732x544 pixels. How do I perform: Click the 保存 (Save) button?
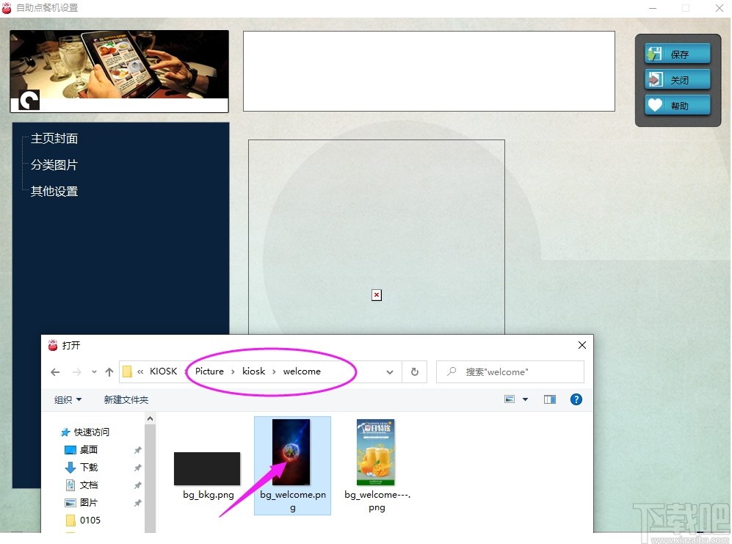click(x=678, y=54)
